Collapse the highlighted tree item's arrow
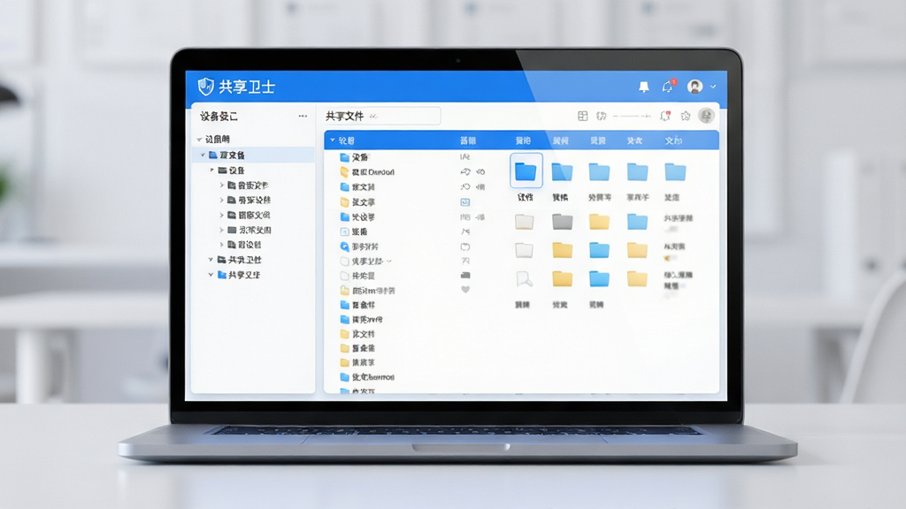Screen dimensions: 906x509 click(203, 155)
